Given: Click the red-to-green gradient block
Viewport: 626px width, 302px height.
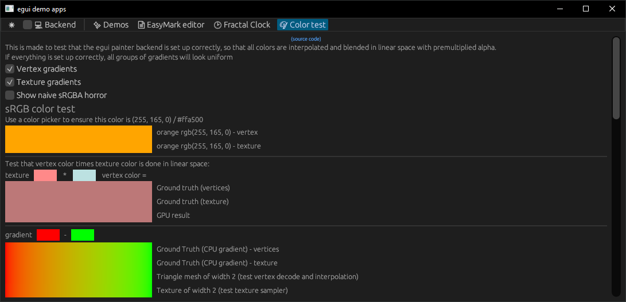Looking at the screenshot, I should 79,269.
